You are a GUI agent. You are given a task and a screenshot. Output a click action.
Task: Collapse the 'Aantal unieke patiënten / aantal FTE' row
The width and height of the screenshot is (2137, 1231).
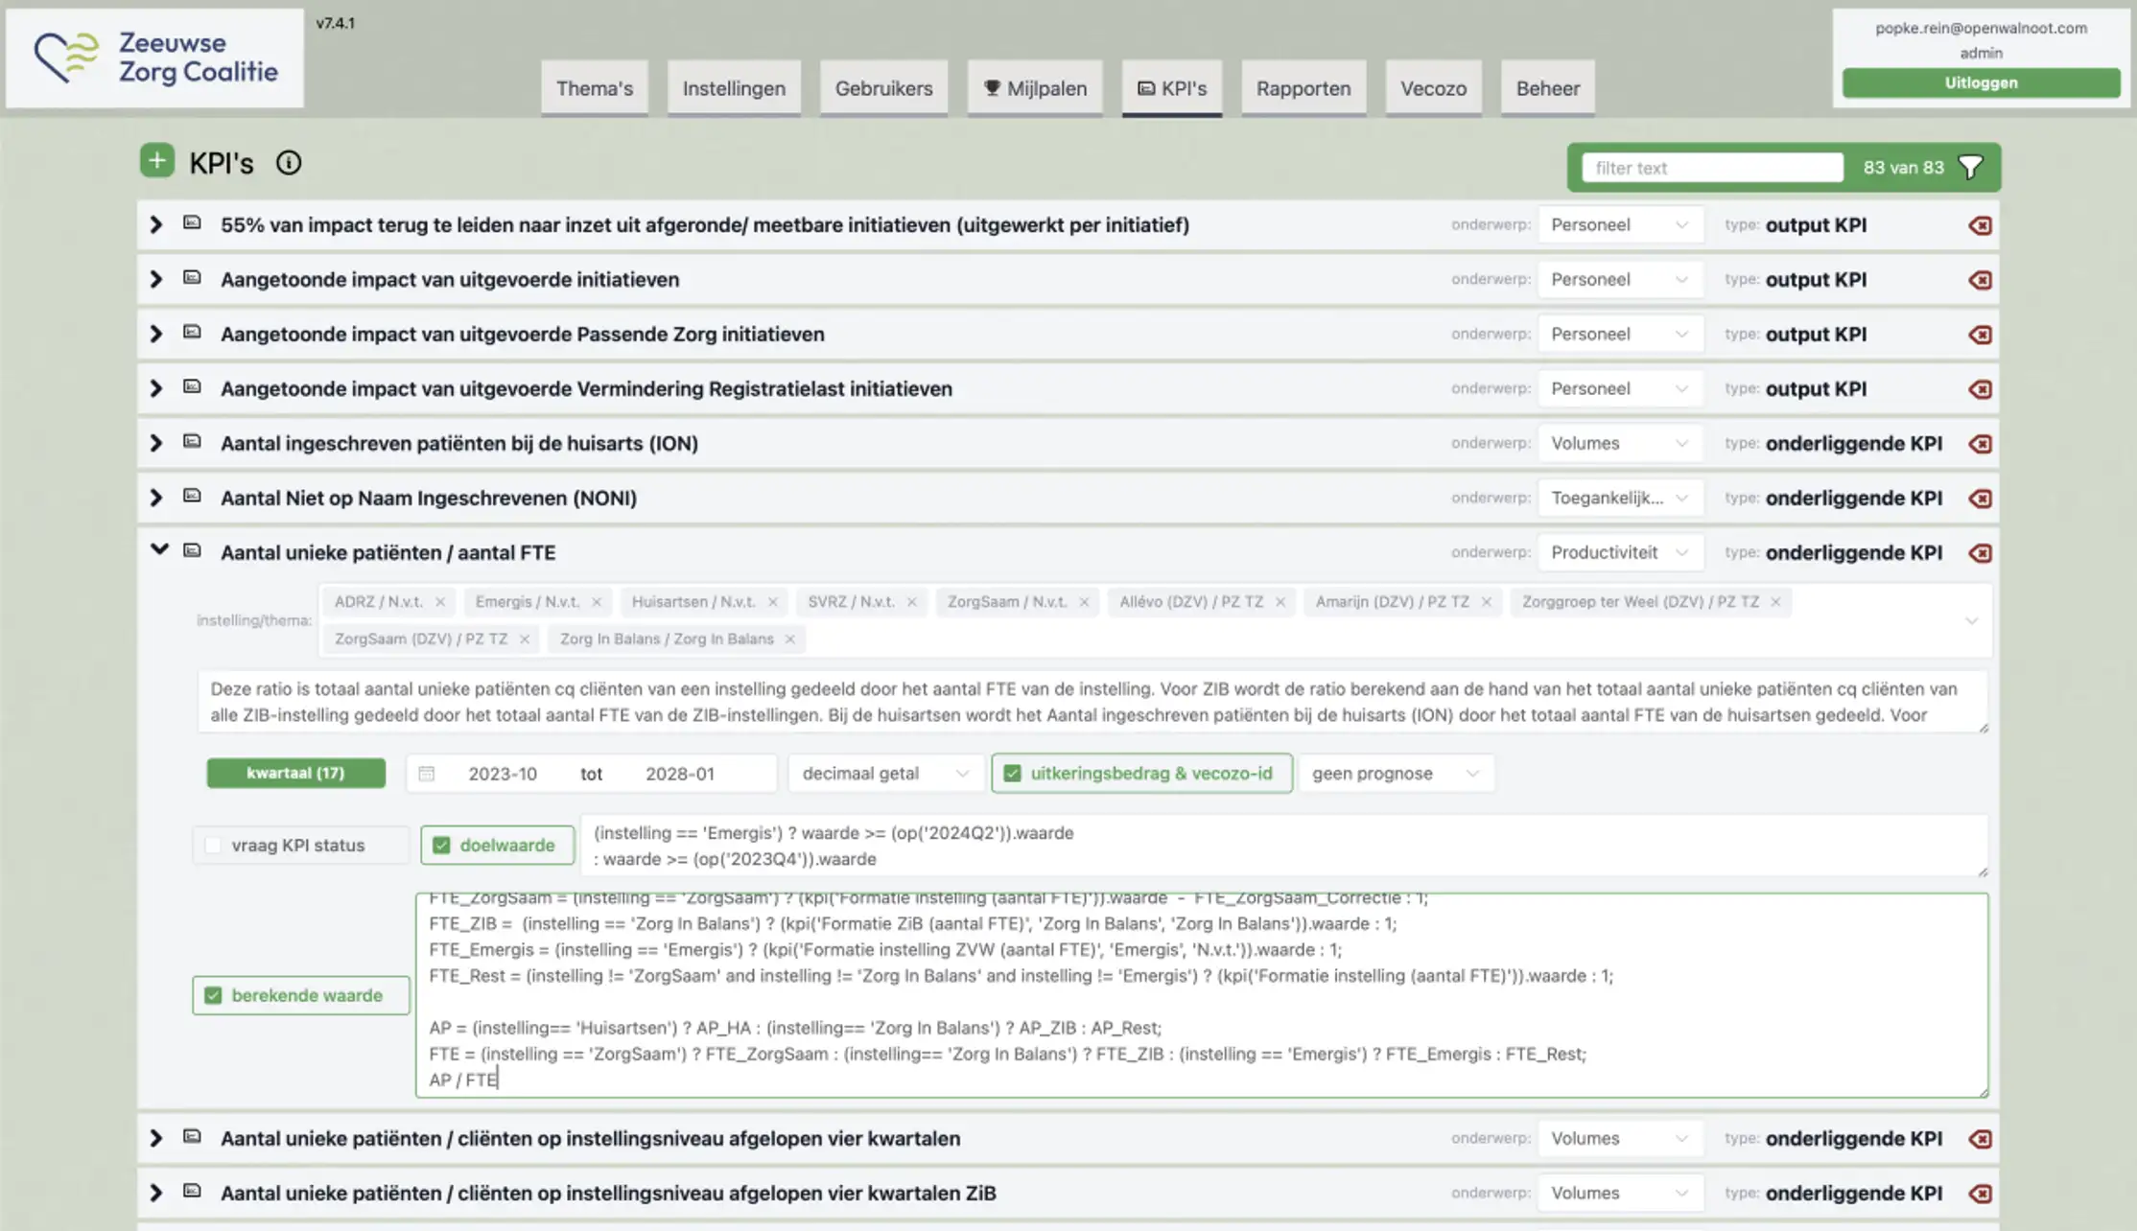point(159,550)
